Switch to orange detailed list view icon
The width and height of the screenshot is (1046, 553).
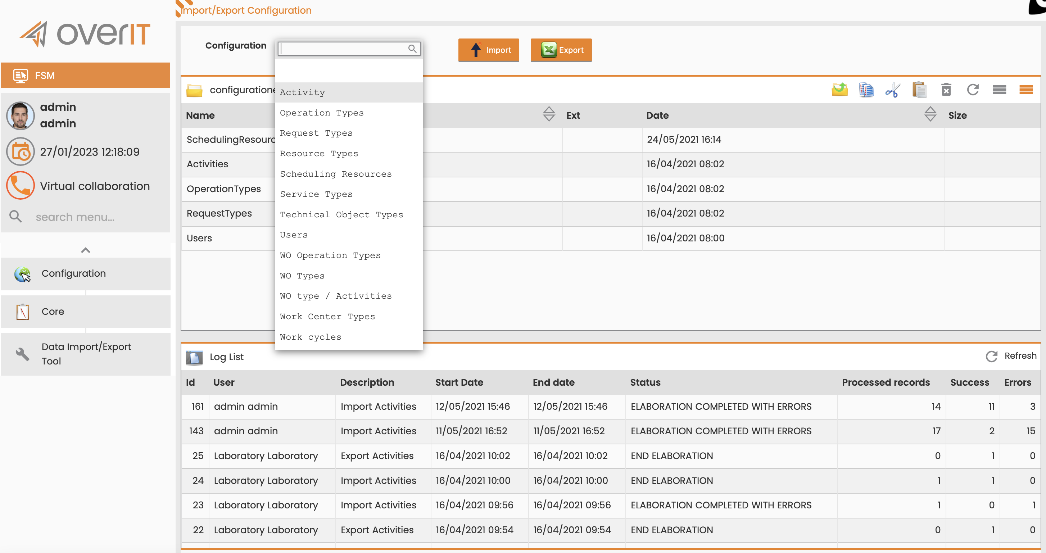tap(1026, 90)
